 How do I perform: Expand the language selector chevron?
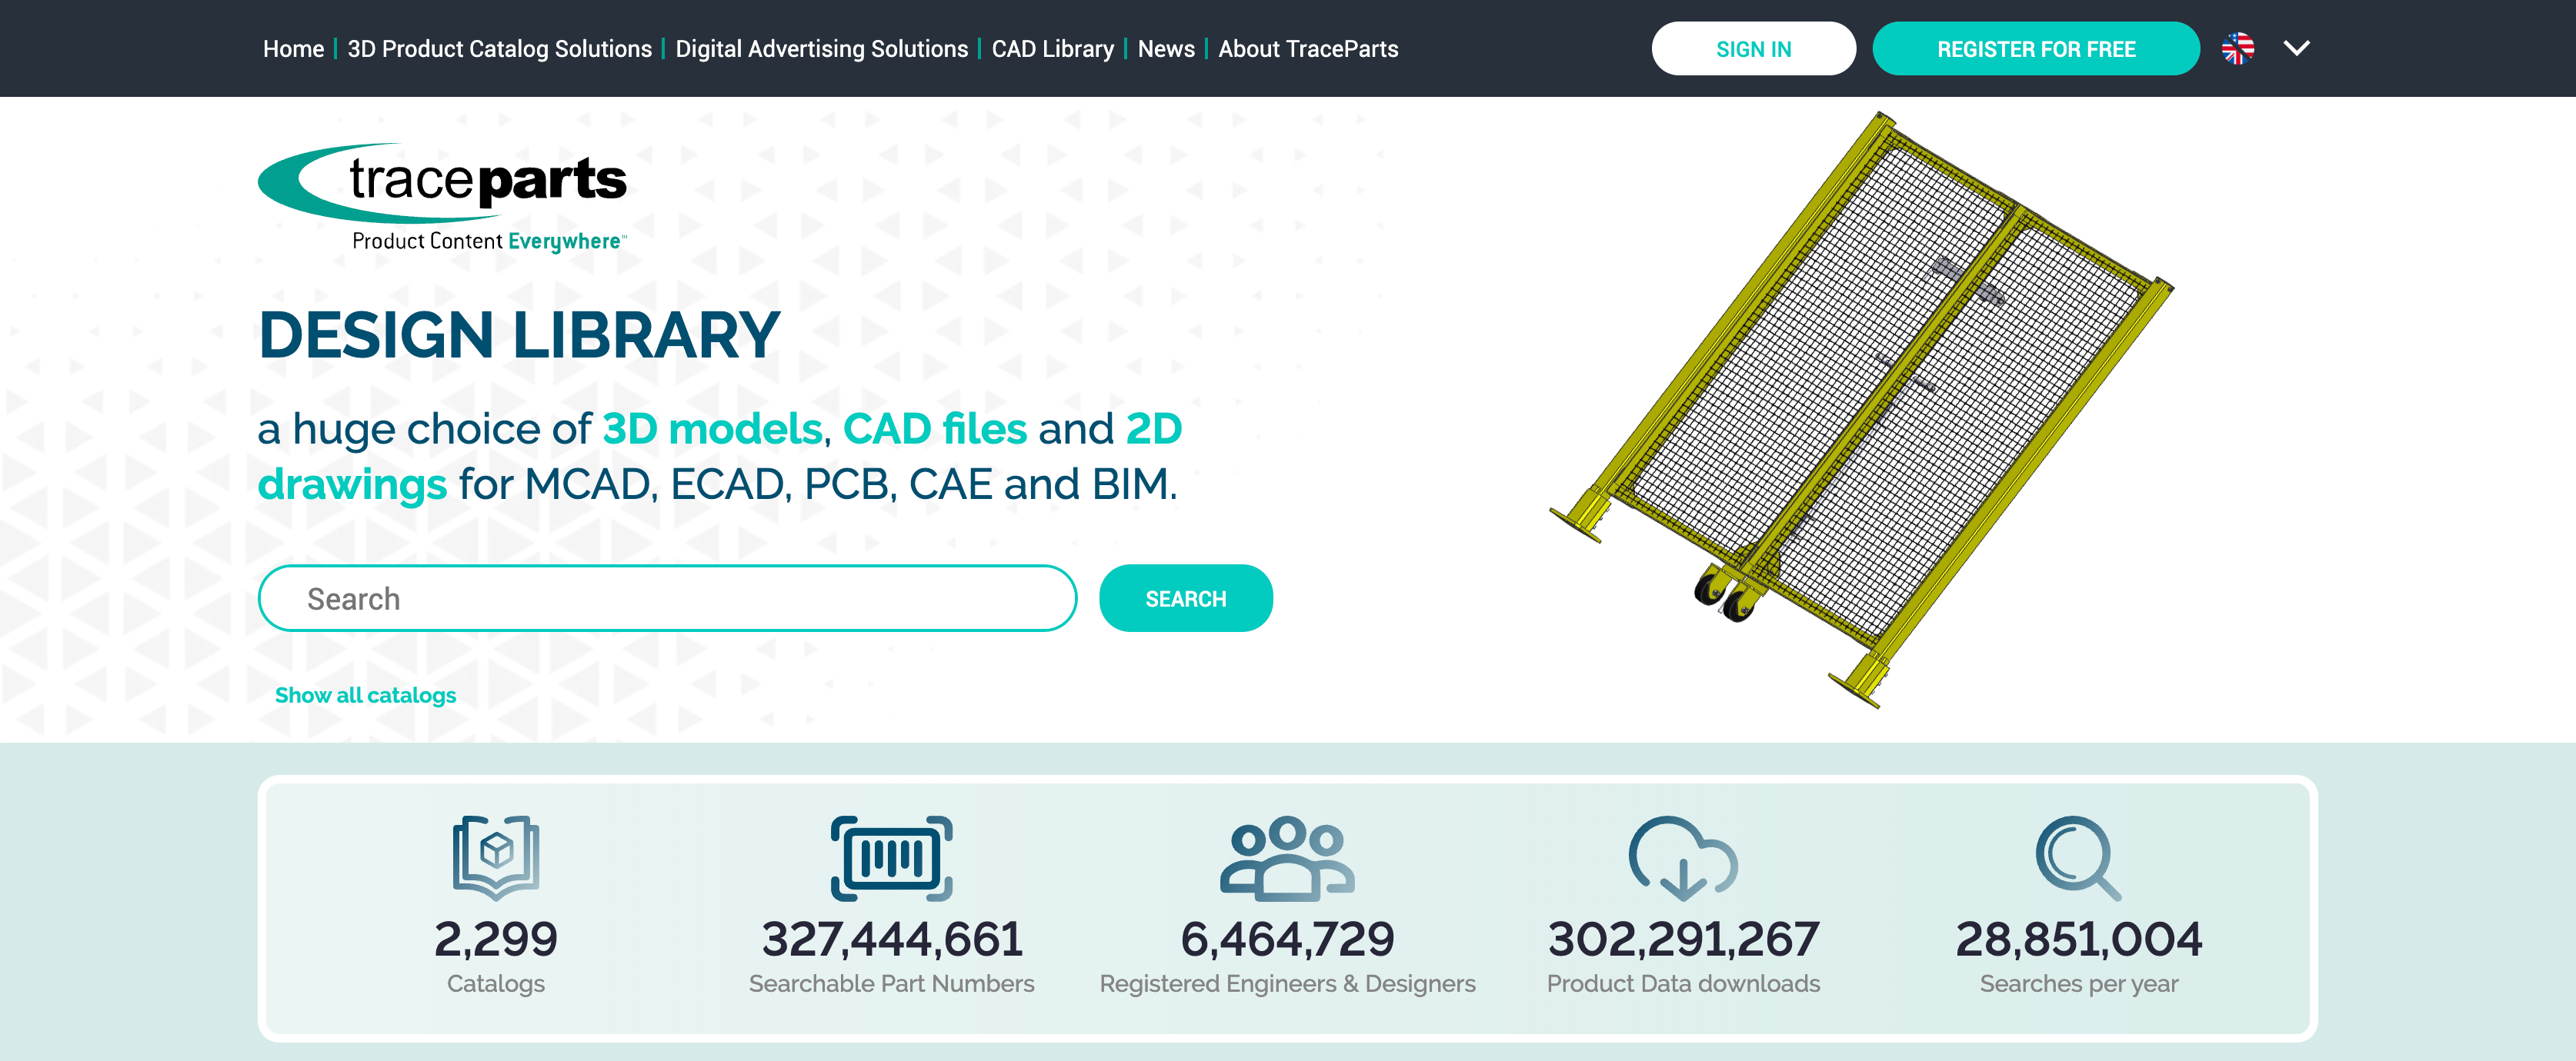pyautogui.click(x=2296, y=48)
